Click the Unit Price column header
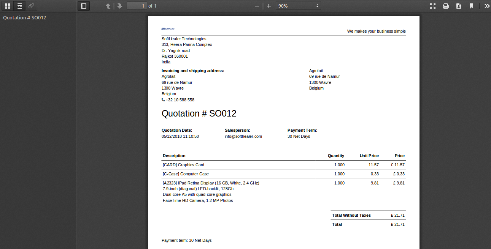Screen dimensions: 491x249 pos(369,156)
